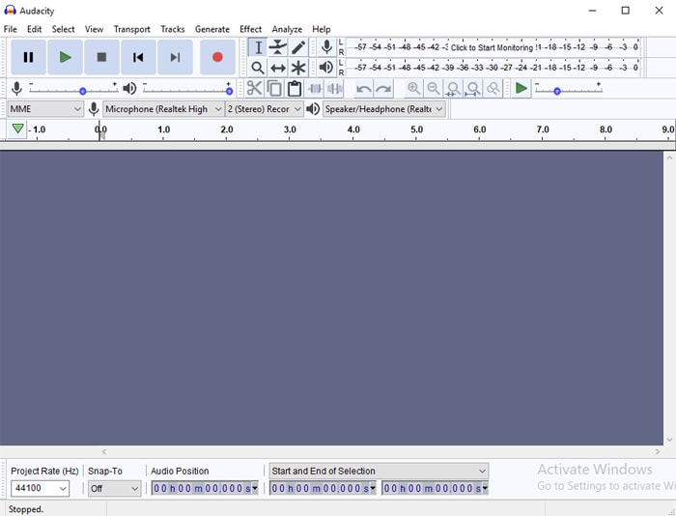
Task: Click the playback meter speaker icon
Action: tap(326, 68)
